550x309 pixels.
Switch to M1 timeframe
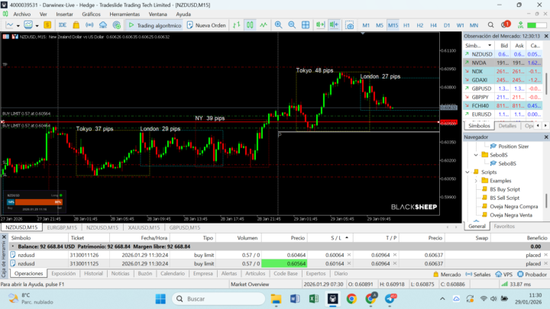click(x=366, y=25)
